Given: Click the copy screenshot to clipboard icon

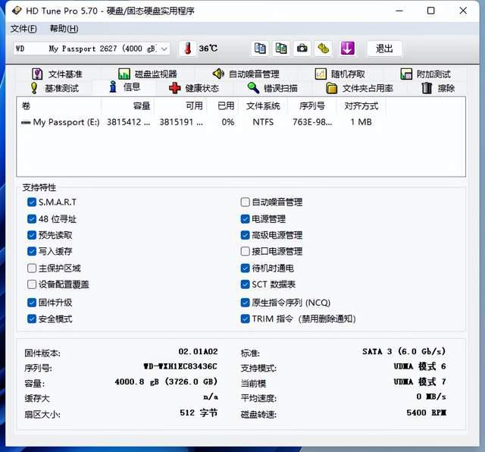Looking at the screenshot, I should 281,49.
